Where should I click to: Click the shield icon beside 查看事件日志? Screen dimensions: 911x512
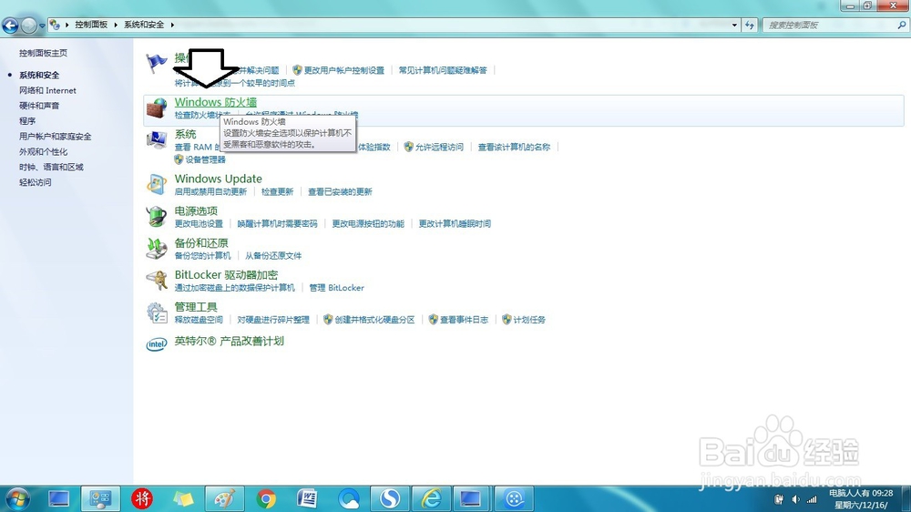[x=433, y=320]
